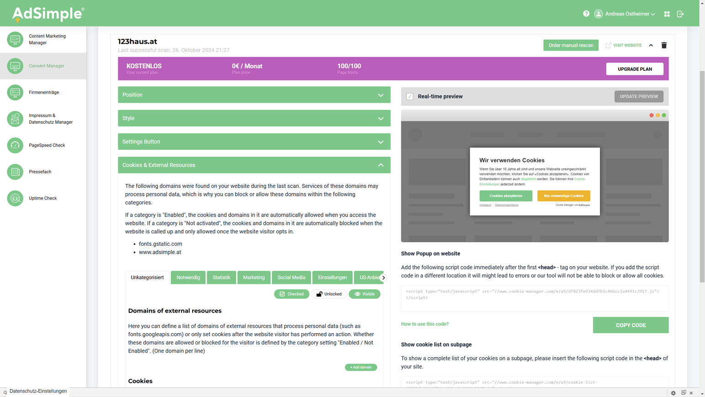Toggle the Checked status pill

coord(291,294)
